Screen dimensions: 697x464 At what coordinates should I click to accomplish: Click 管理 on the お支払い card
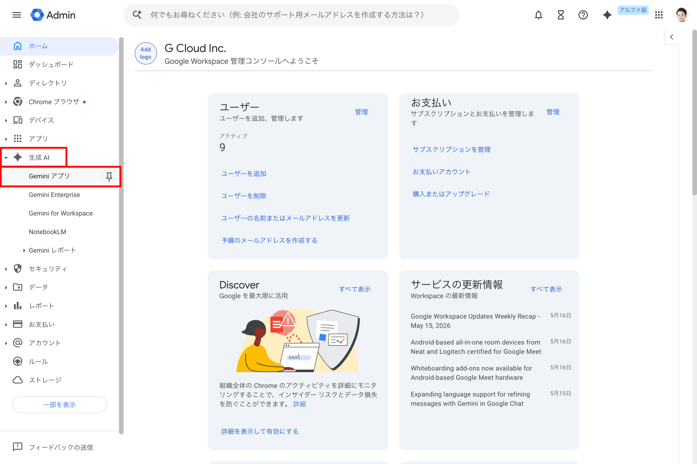click(x=553, y=112)
